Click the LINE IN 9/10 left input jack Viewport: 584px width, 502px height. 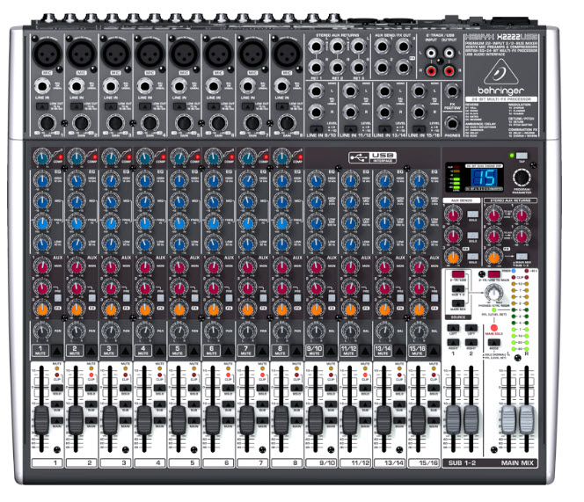(316, 91)
